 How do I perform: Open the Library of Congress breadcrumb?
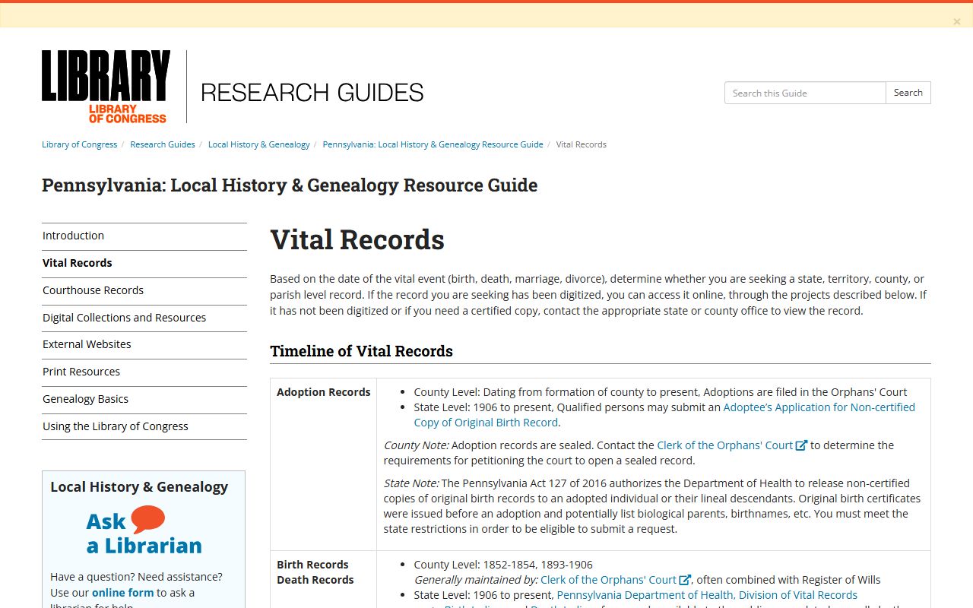coord(80,144)
